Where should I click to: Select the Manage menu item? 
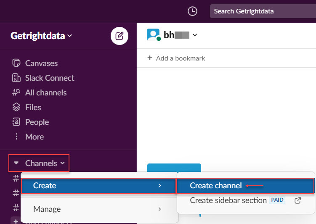(x=99, y=209)
